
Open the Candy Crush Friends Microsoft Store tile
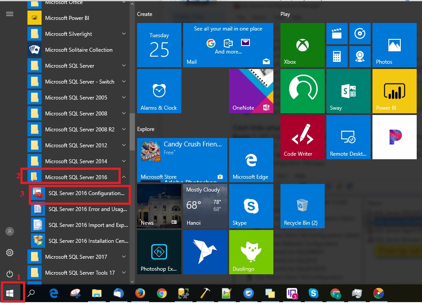[x=182, y=160]
